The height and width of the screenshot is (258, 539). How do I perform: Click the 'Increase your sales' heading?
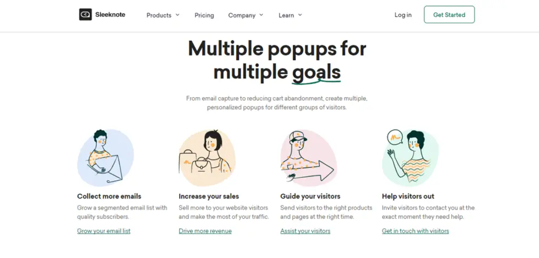pyautogui.click(x=209, y=196)
